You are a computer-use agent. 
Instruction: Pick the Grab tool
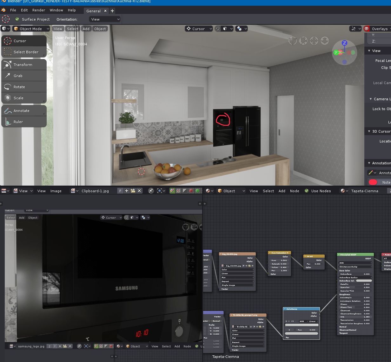pos(24,76)
